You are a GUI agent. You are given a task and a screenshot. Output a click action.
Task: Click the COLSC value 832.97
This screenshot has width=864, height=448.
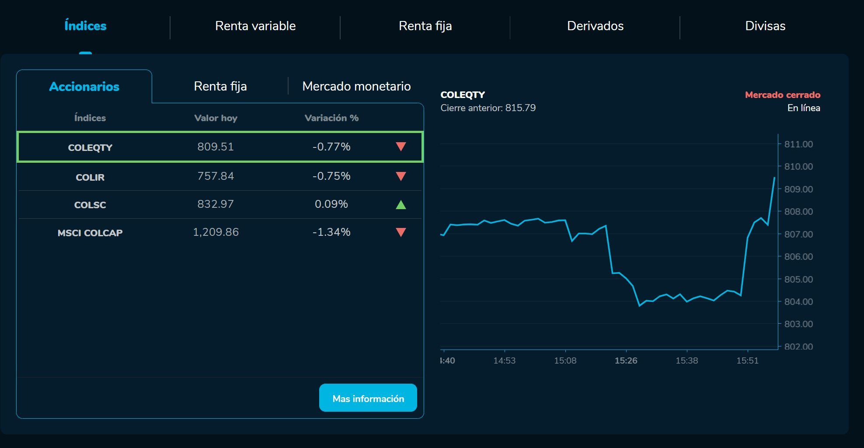[216, 204]
